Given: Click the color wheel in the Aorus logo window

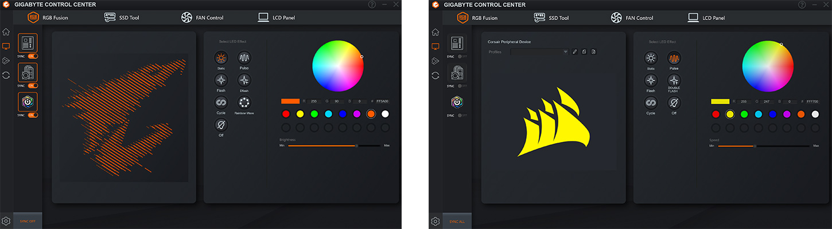Looking at the screenshot, I should [x=337, y=66].
